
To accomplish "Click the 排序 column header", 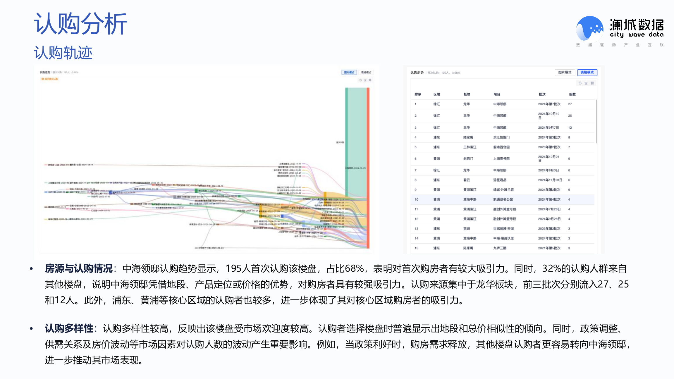I will click(x=418, y=94).
